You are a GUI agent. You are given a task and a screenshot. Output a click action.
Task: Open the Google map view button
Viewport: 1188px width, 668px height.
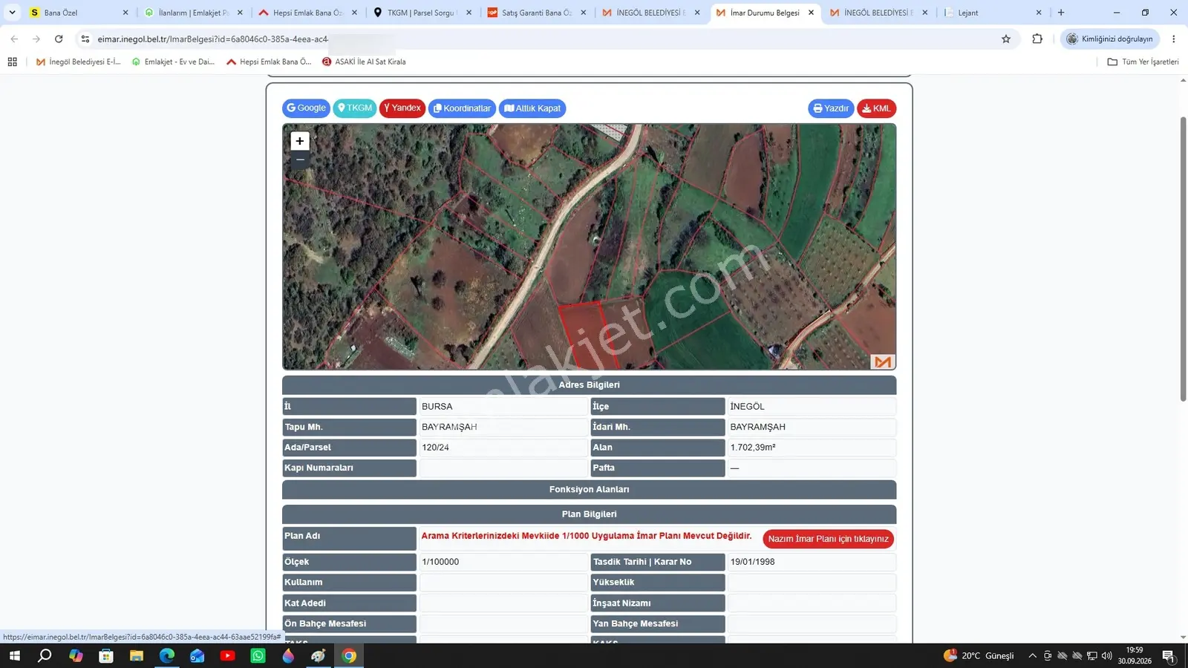pyautogui.click(x=306, y=108)
